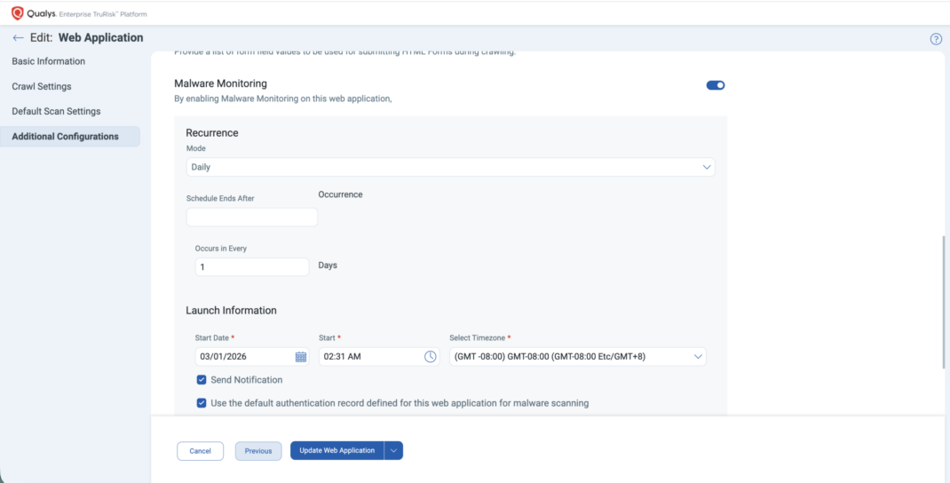Click the Occurs in Every field

coord(252,266)
